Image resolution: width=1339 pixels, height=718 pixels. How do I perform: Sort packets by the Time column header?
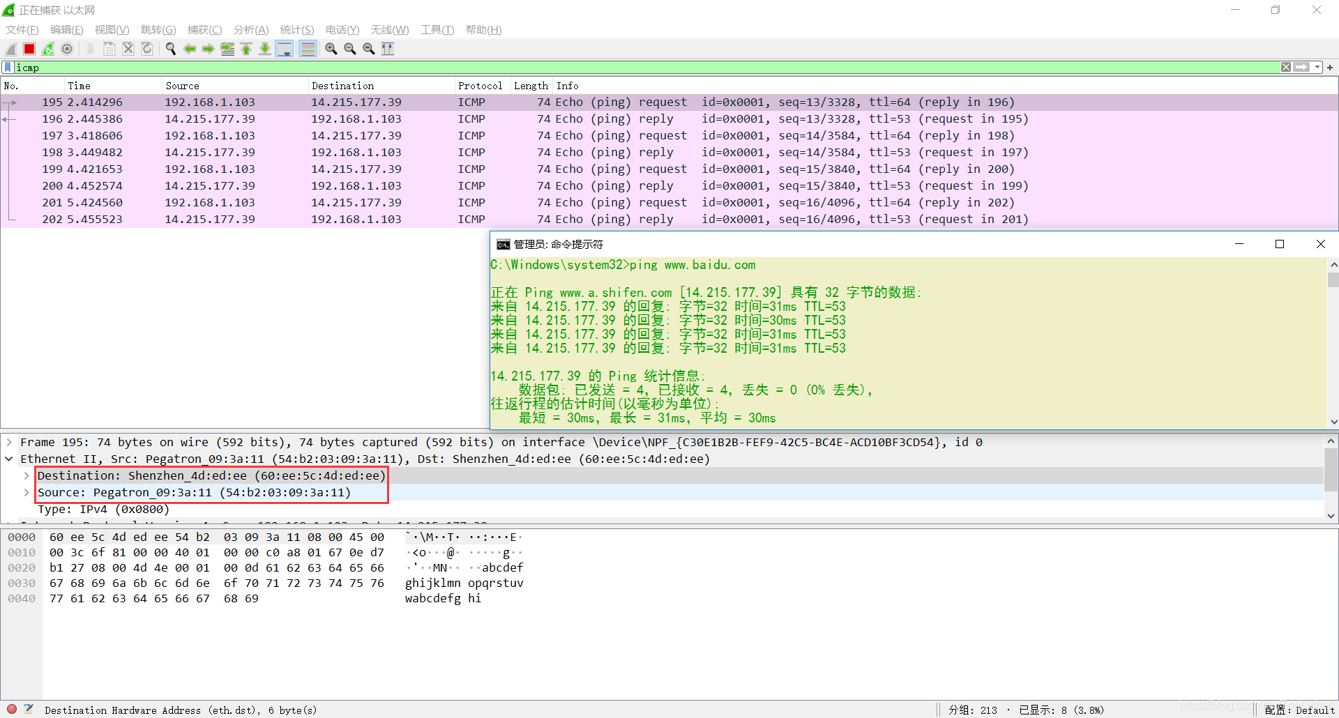point(112,86)
